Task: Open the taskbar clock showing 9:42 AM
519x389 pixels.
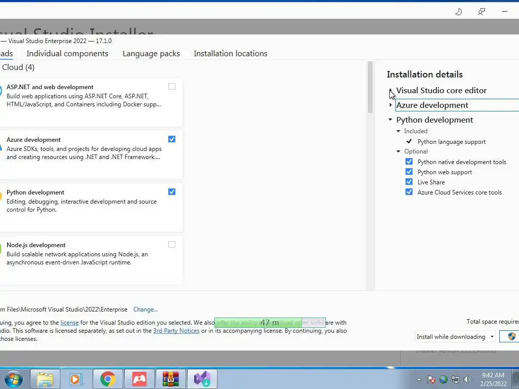Action: coord(493,379)
